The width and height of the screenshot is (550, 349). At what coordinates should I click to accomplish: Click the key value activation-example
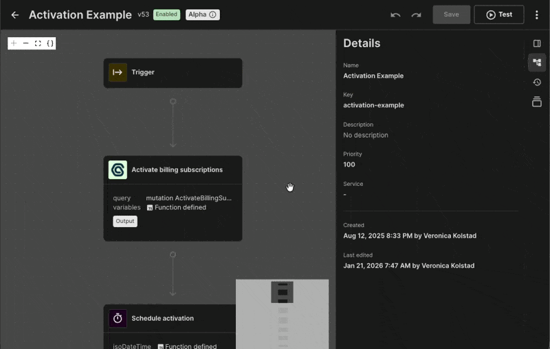tap(373, 105)
